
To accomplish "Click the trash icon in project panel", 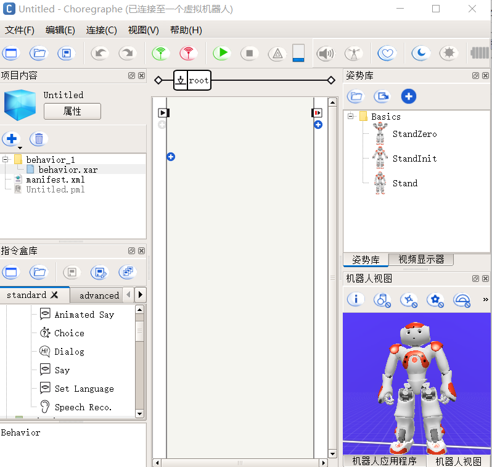I will [x=38, y=139].
